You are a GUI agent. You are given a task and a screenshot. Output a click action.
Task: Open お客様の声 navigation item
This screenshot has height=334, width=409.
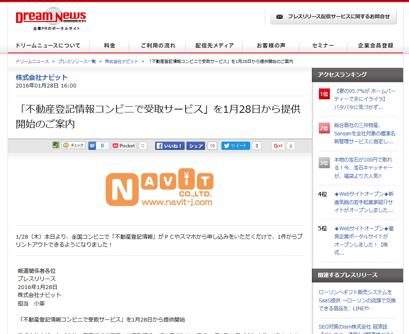271,45
